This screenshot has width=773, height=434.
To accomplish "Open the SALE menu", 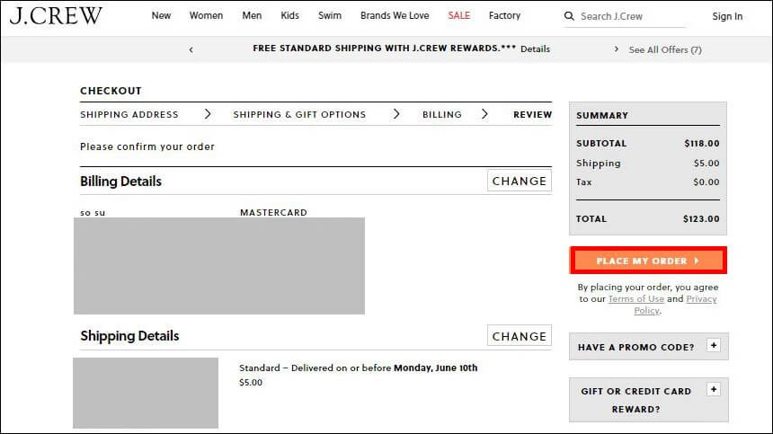I will click(459, 16).
